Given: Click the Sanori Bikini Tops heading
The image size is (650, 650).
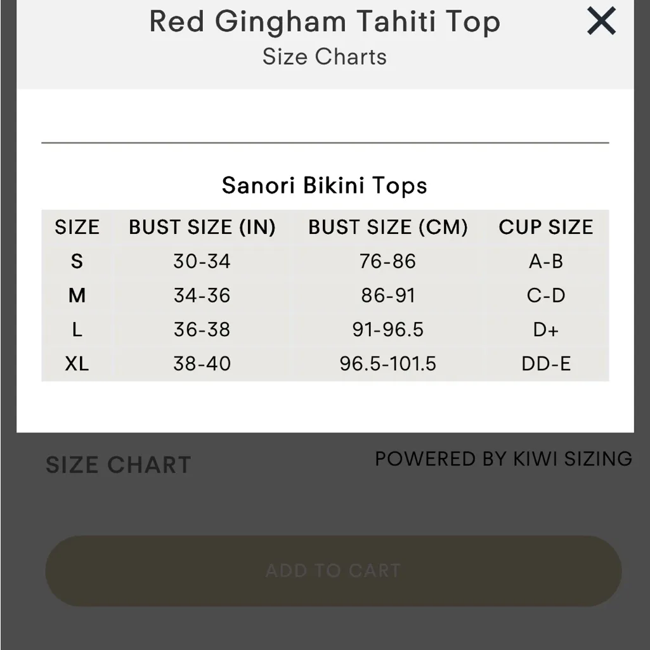Looking at the screenshot, I should pos(324,185).
